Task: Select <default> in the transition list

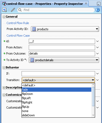Action: (x=56, y=85)
